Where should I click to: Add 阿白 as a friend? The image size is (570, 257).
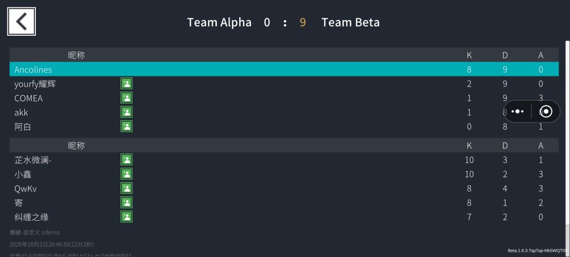127,126
